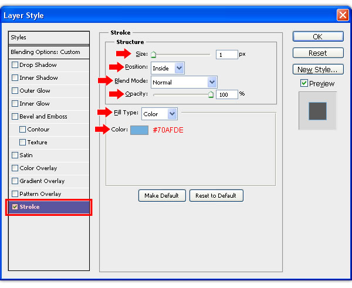Screen dimensions: 352x288
Task: Uncheck the Stroke checkbox
Action: [15, 206]
